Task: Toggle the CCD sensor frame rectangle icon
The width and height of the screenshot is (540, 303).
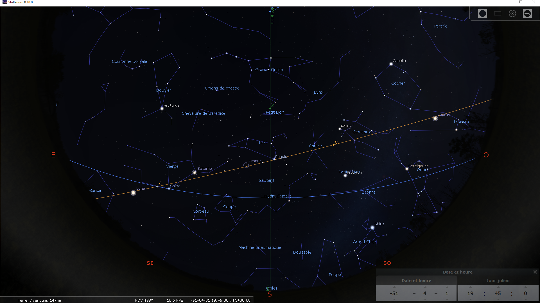Action: coord(497,13)
